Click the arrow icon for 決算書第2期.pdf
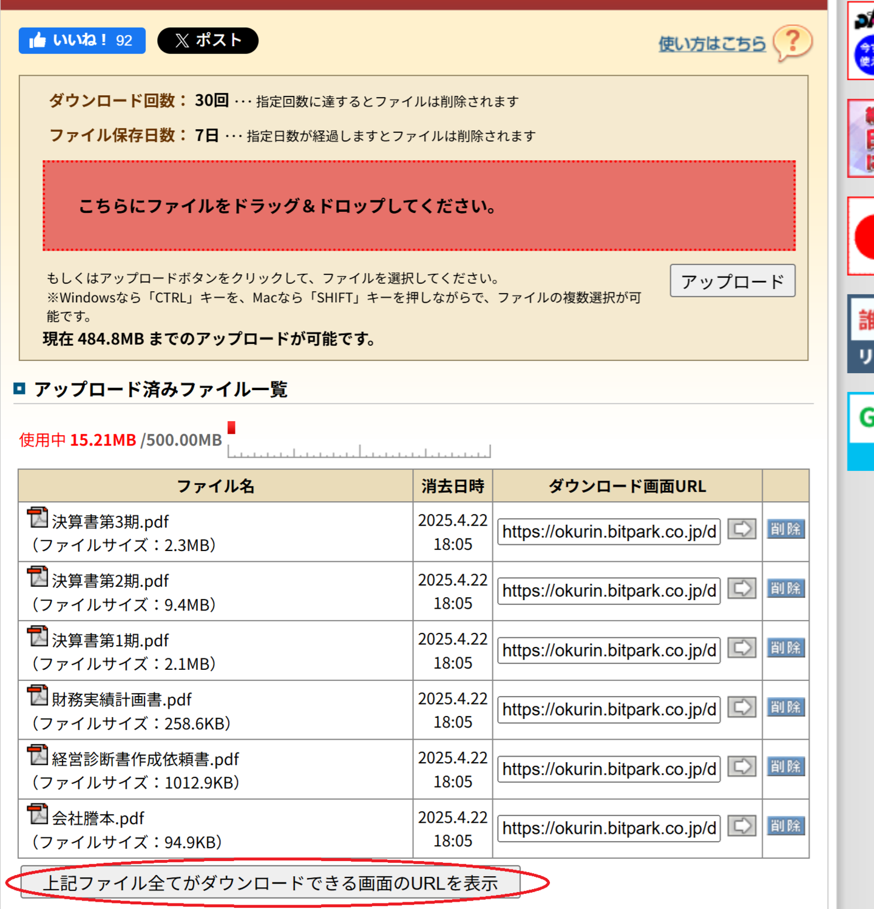This screenshot has width=874, height=909. point(741,589)
